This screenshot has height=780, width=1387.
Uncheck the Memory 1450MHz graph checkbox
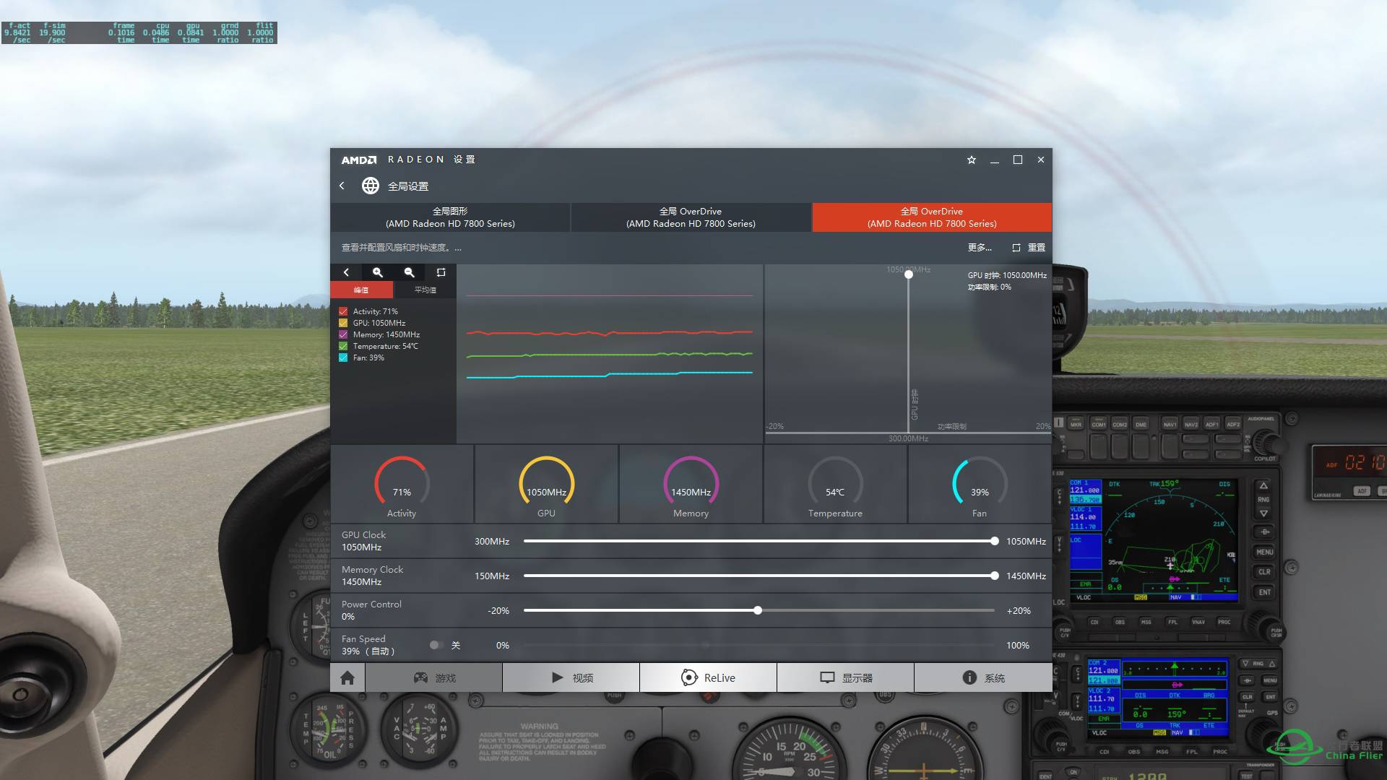(343, 334)
